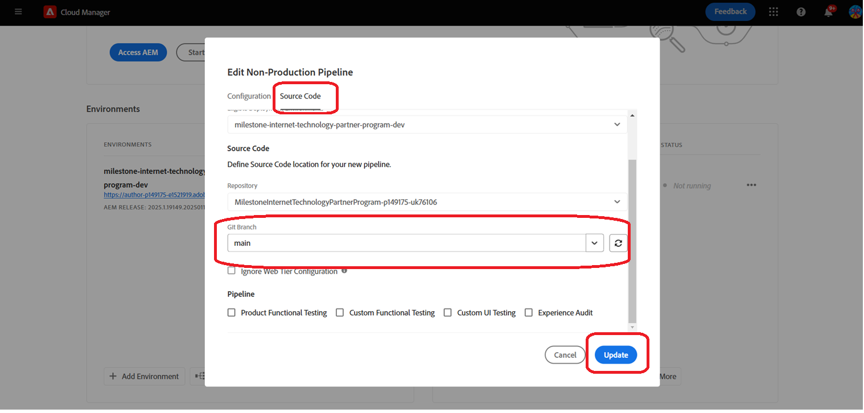
Task: Click the scrollbar down arrow in dialog
Action: pyautogui.click(x=632, y=327)
